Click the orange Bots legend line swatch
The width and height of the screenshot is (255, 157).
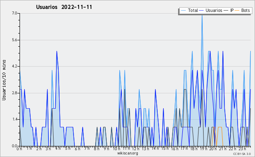point(237,11)
